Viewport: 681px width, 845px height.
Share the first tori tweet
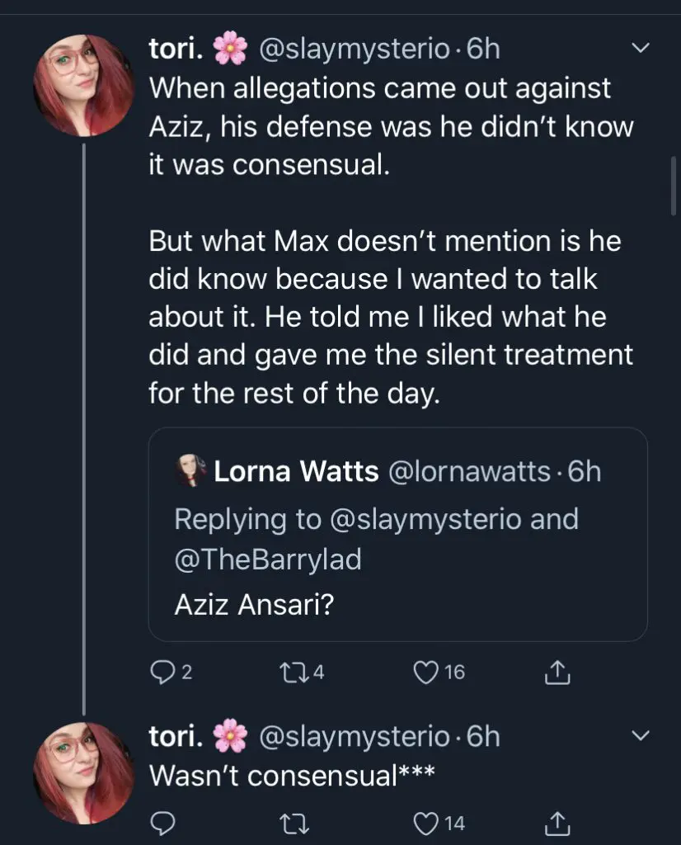(x=557, y=673)
